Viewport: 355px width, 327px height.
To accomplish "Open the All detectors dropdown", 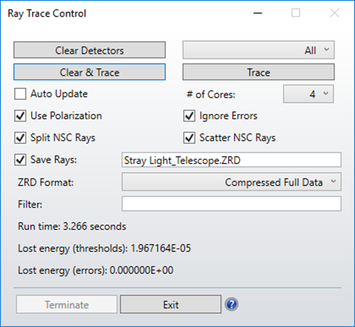I will 259,51.
